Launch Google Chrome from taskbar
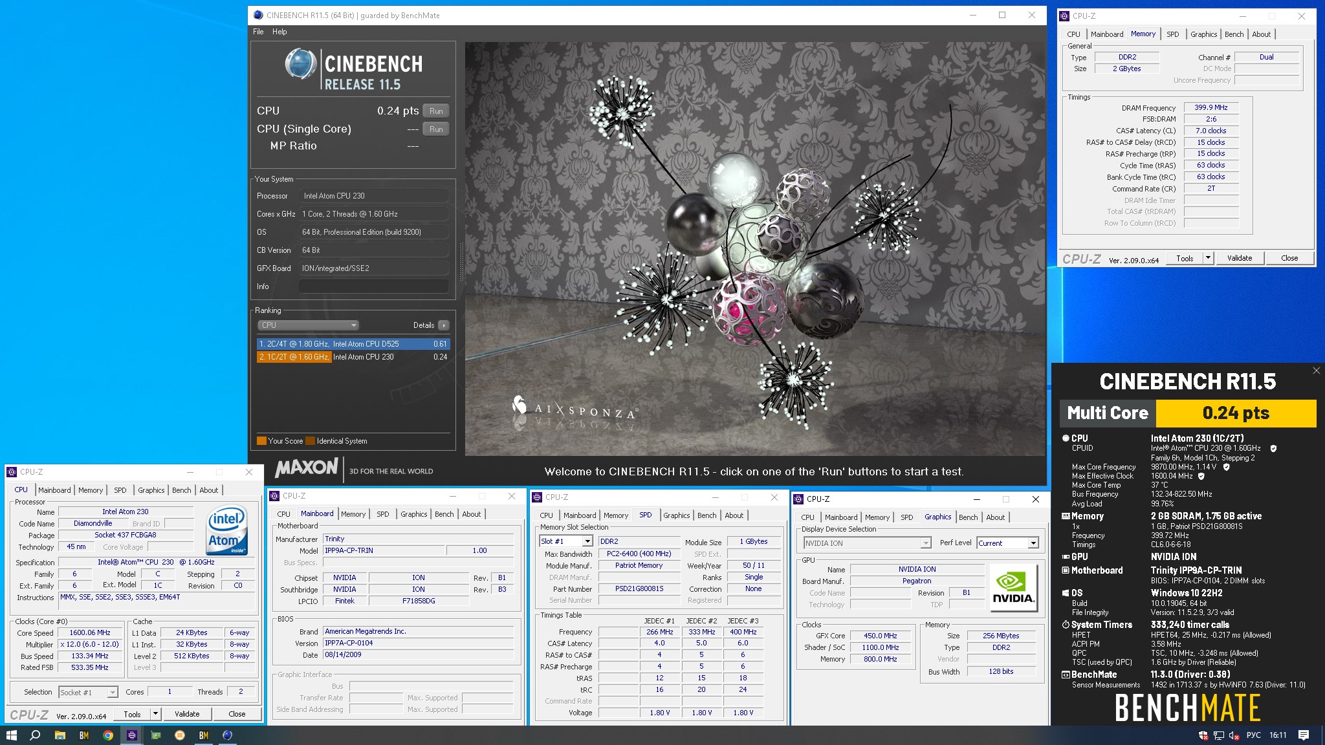Screen dimensions: 1325x745 click(108, 735)
